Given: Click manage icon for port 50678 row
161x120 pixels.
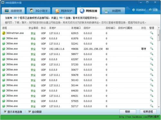Looking at the screenshot, I should pos(152,75).
